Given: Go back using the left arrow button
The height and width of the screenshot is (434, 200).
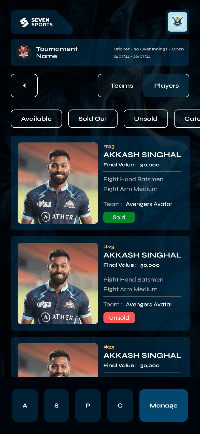Looking at the screenshot, I should click(24, 86).
